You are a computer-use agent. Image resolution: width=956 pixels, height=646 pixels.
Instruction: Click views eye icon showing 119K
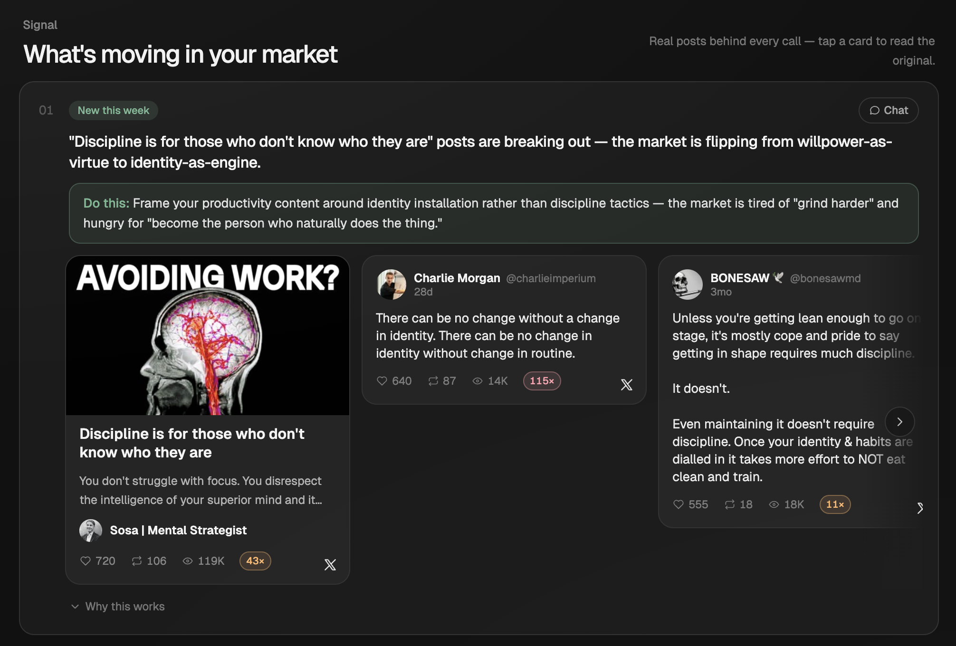pos(188,561)
